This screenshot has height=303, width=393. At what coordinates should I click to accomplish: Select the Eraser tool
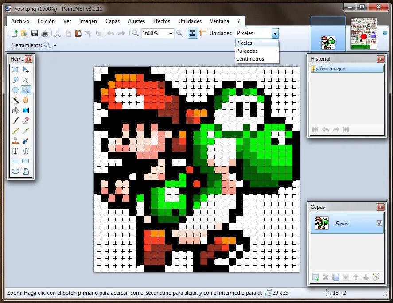26,120
